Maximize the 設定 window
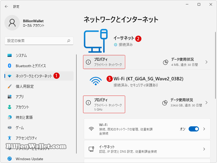Image resolution: width=217 pixels, height=163 pixels. tap(199, 4)
